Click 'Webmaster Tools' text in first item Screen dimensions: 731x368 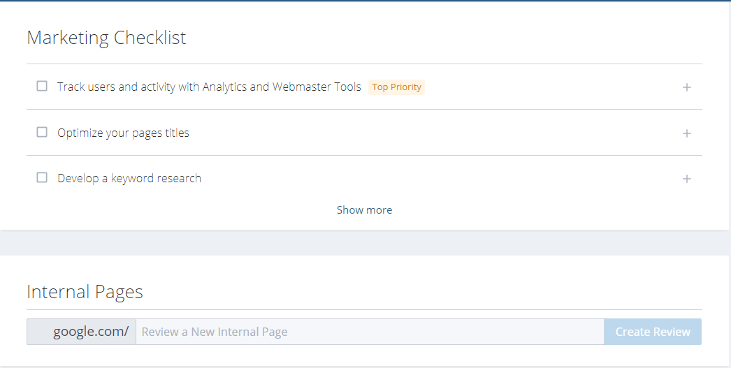click(317, 87)
